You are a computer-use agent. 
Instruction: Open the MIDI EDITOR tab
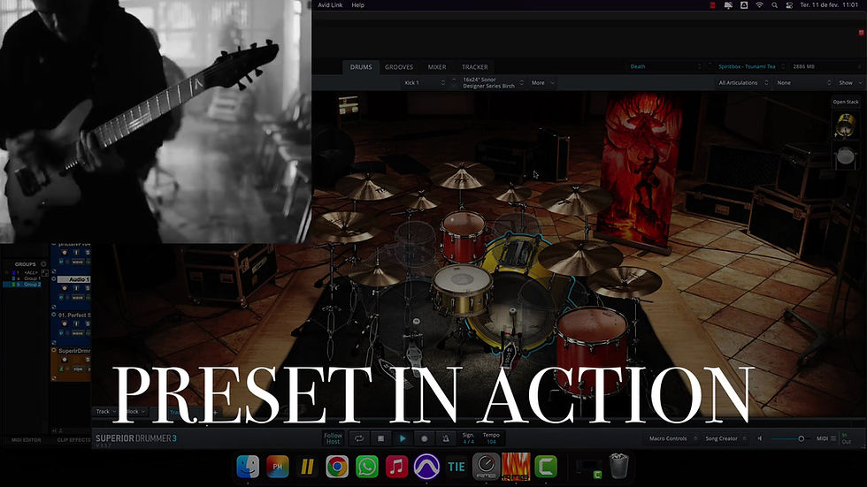tap(26, 440)
